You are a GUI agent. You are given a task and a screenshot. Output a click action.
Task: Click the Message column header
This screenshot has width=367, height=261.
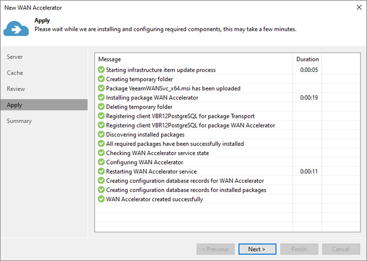click(110, 59)
